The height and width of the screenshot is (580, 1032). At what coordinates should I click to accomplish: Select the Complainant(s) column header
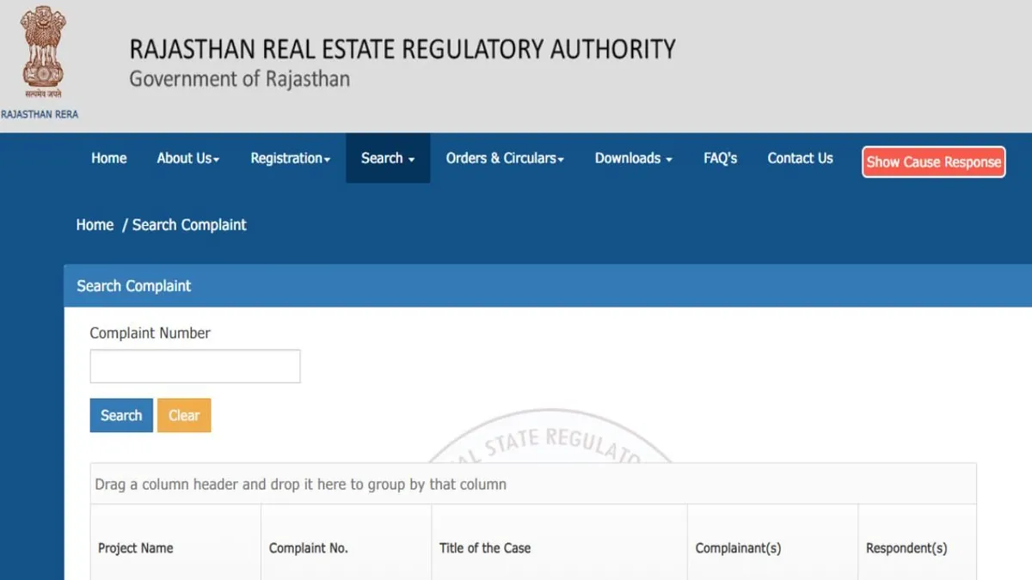click(738, 547)
